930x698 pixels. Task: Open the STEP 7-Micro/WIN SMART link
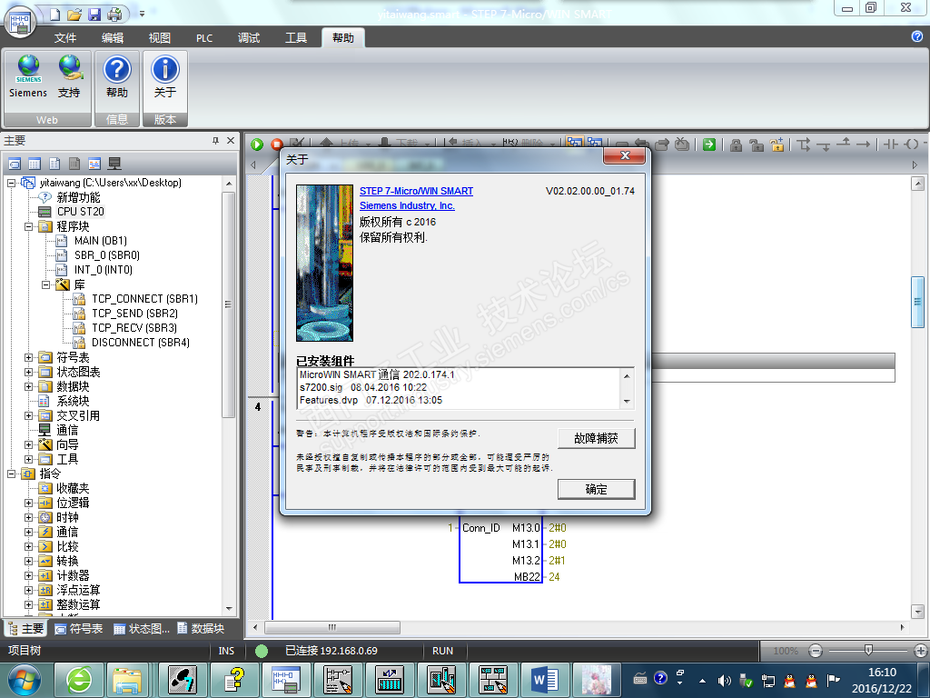pyautogui.click(x=416, y=191)
